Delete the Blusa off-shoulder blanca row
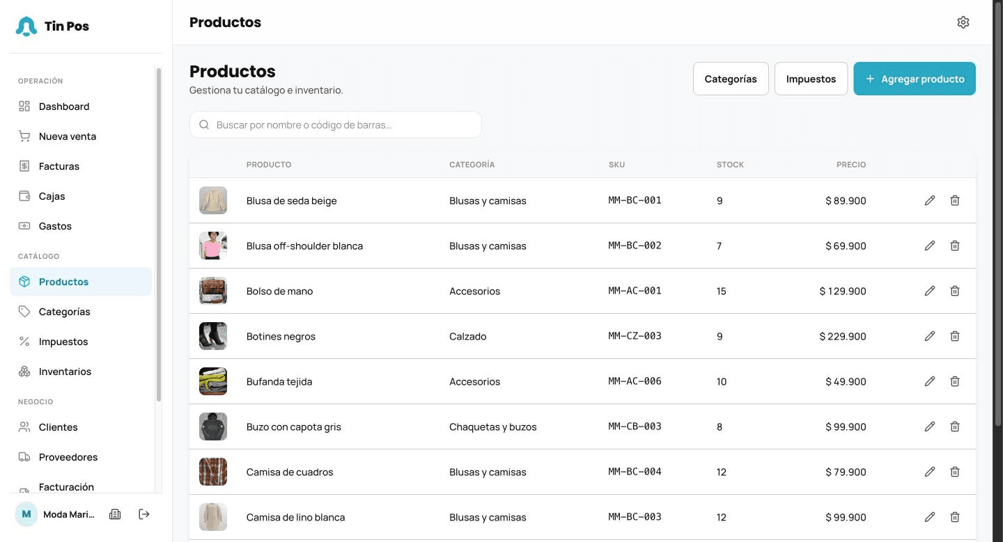 955,246
